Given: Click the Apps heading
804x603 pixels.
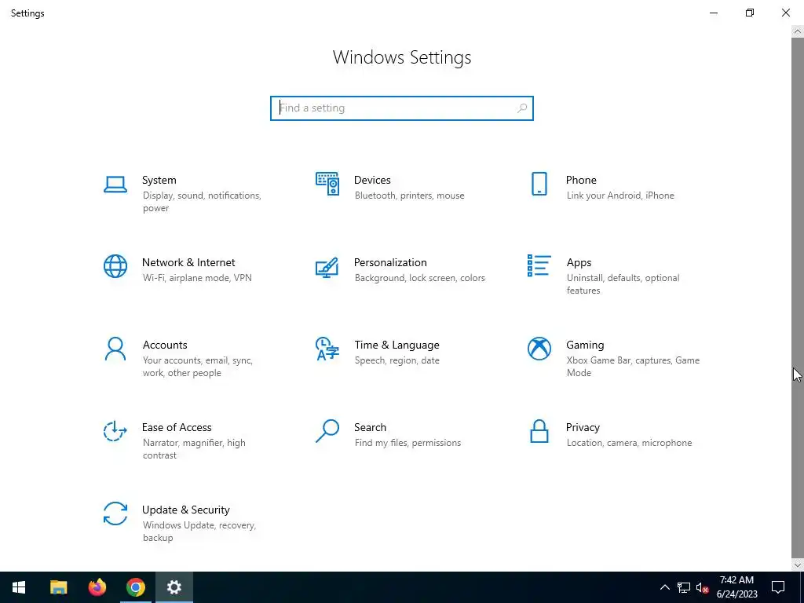Looking at the screenshot, I should (579, 262).
